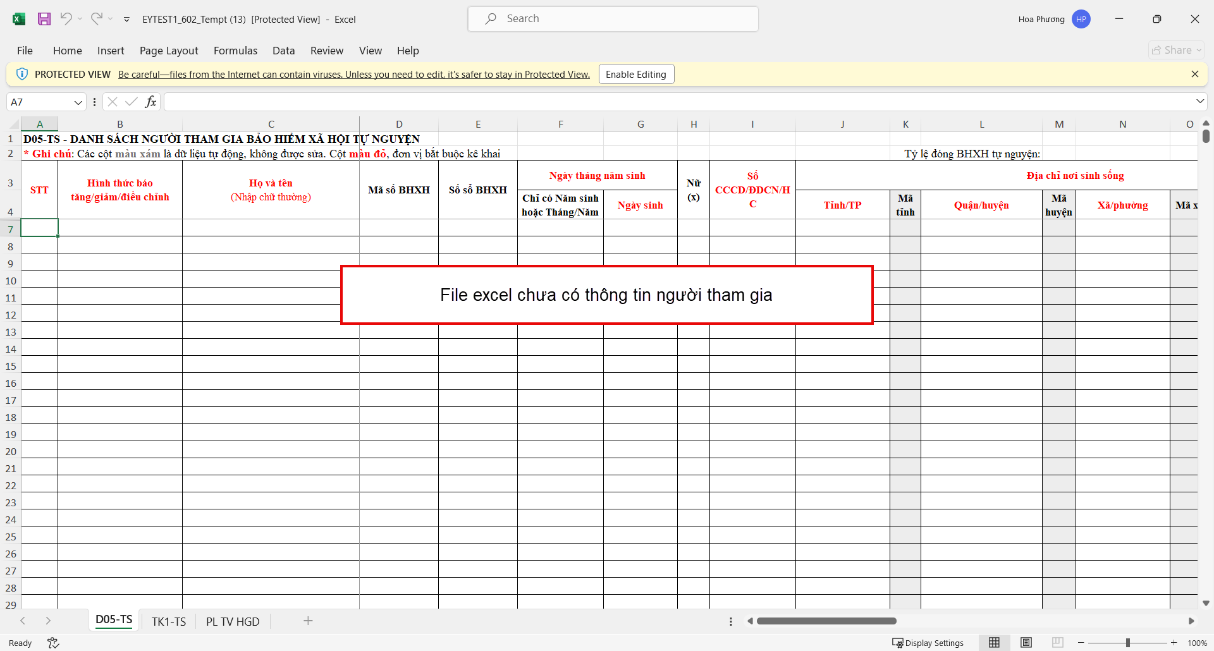Expand the formula bar chevron

1199,102
